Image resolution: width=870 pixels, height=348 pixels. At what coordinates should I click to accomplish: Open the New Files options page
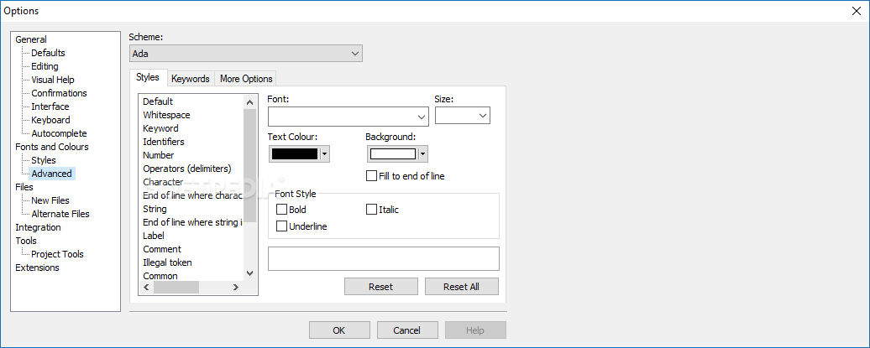point(50,200)
